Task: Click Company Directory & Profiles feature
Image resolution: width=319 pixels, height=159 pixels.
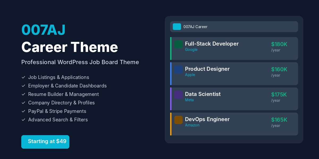Action: click(x=61, y=103)
